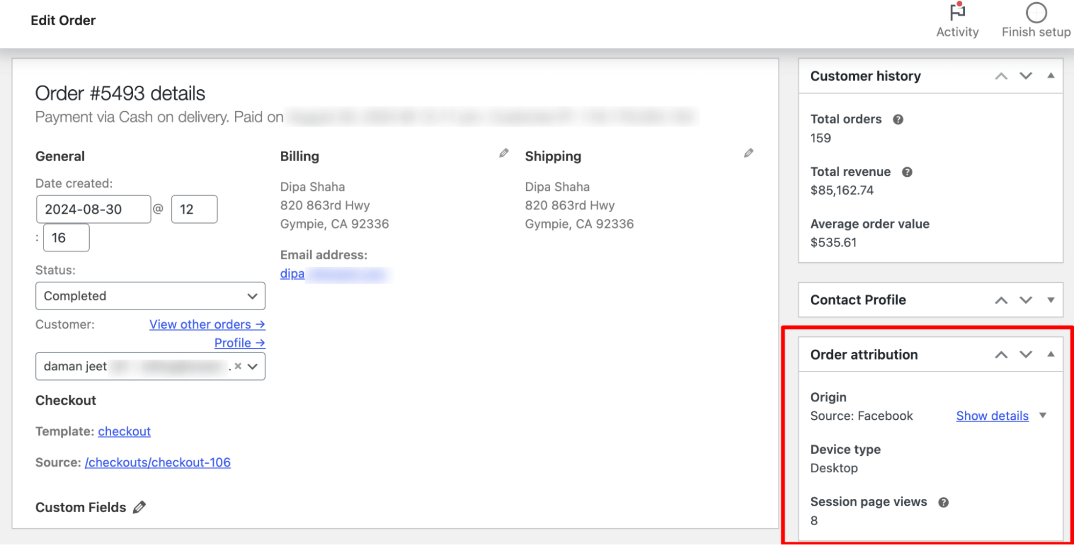
Task: Expand Origin details arrow next to Show details
Action: (x=1043, y=415)
